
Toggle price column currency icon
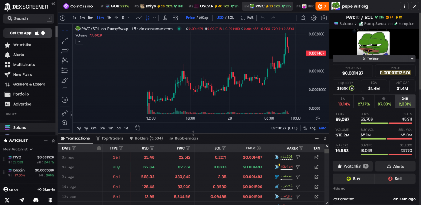[259, 148]
